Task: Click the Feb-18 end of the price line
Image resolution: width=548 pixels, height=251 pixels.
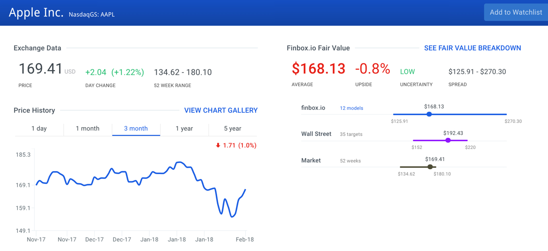Action: pos(245,190)
